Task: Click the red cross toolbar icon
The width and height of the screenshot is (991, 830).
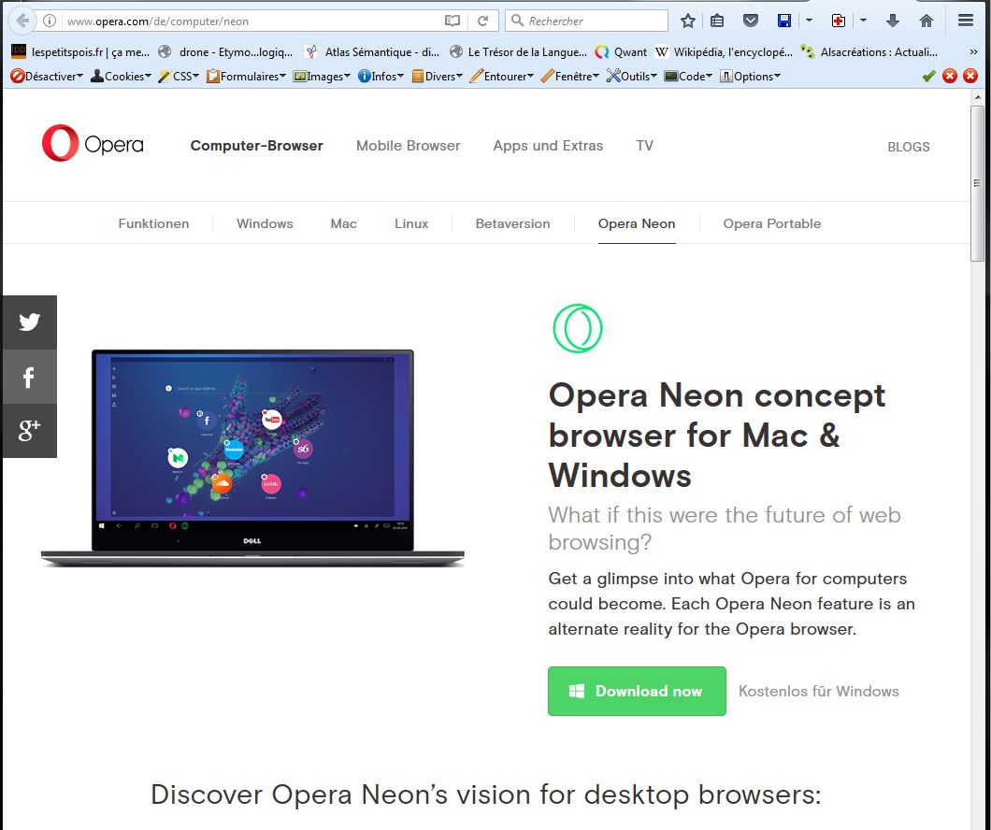Action: click(x=838, y=21)
